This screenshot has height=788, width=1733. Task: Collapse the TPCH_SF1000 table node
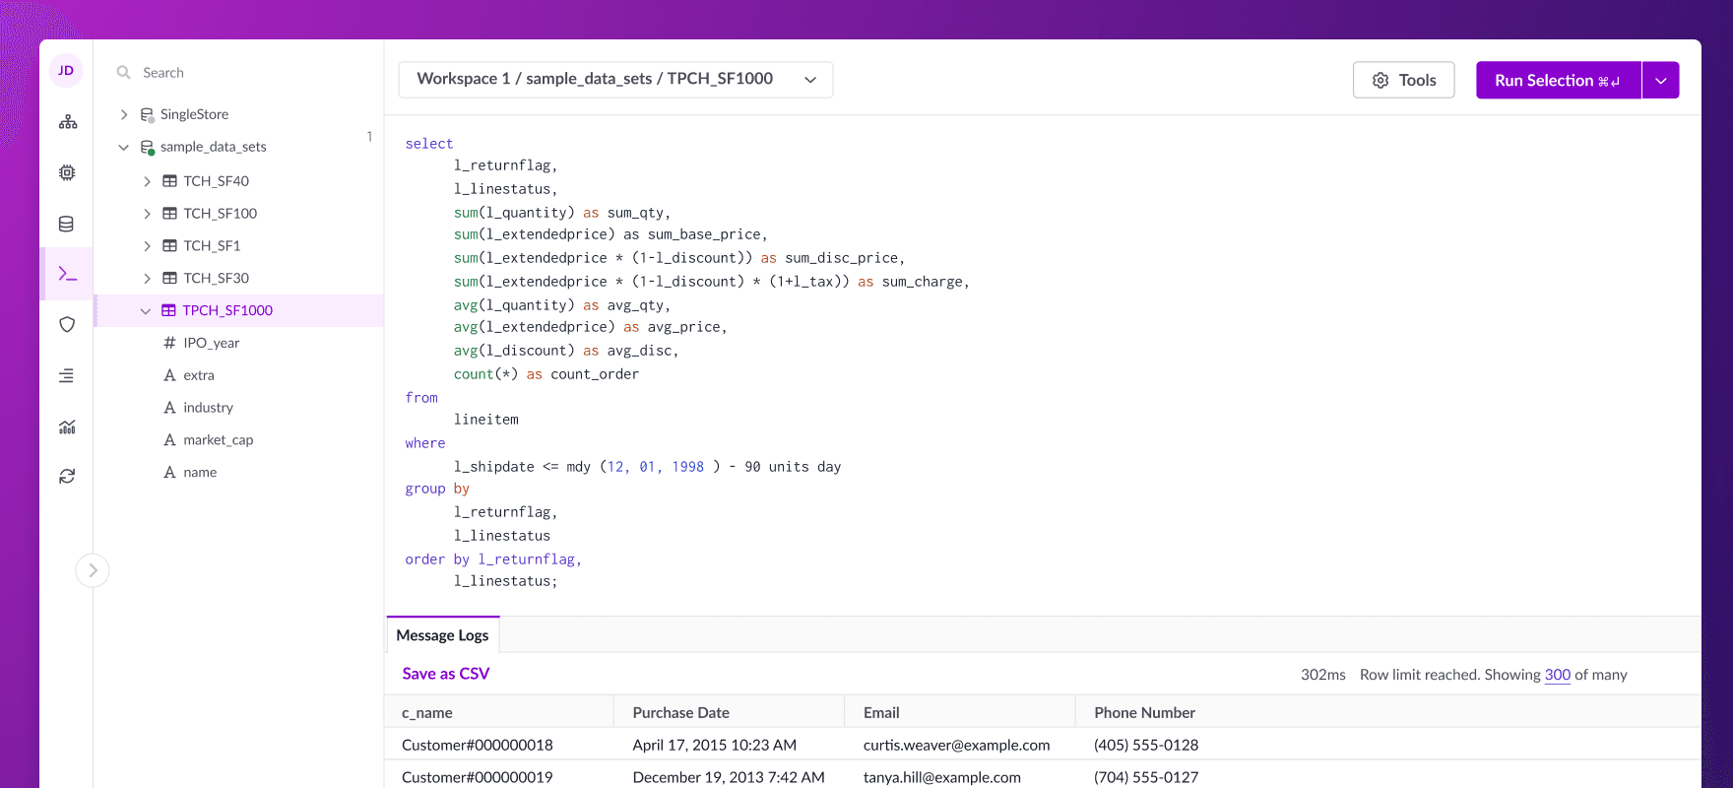point(146,310)
